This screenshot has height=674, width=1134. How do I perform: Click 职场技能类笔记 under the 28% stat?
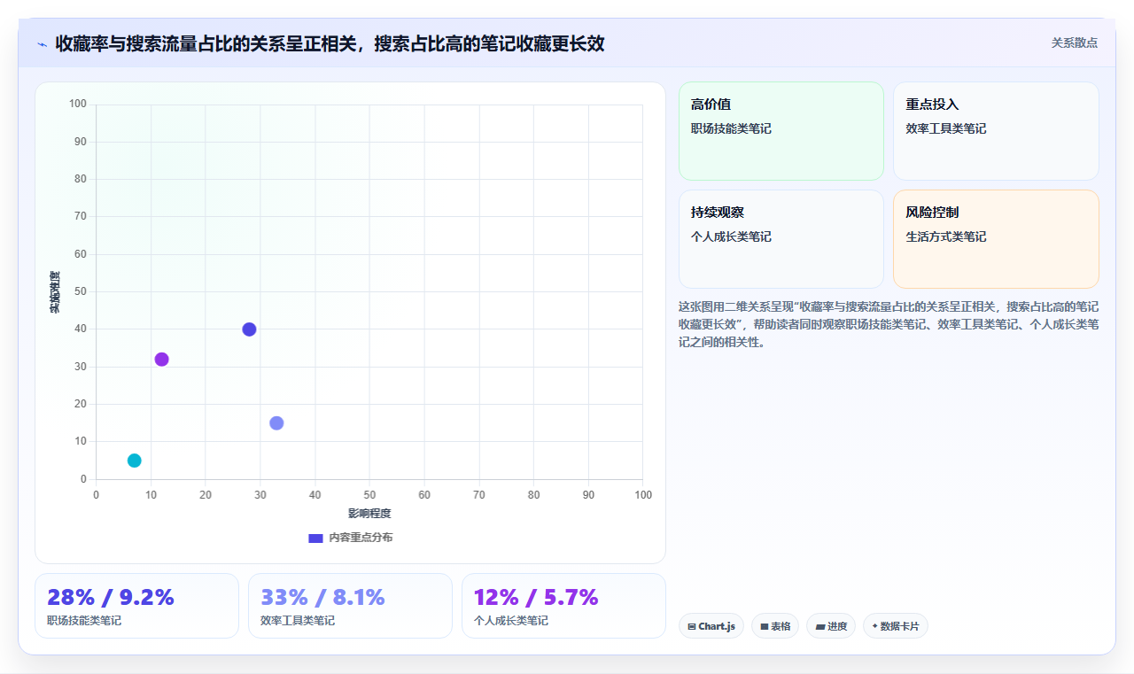coord(84,621)
